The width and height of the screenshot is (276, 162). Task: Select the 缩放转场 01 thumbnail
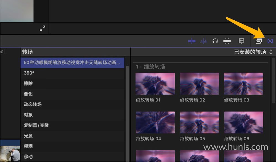[x=155, y=84]
